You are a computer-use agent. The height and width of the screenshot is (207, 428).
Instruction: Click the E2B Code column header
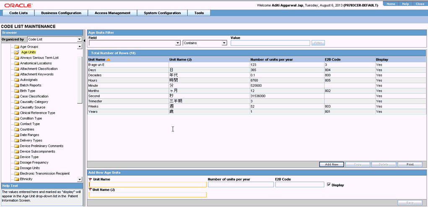(x=332, y=60)
